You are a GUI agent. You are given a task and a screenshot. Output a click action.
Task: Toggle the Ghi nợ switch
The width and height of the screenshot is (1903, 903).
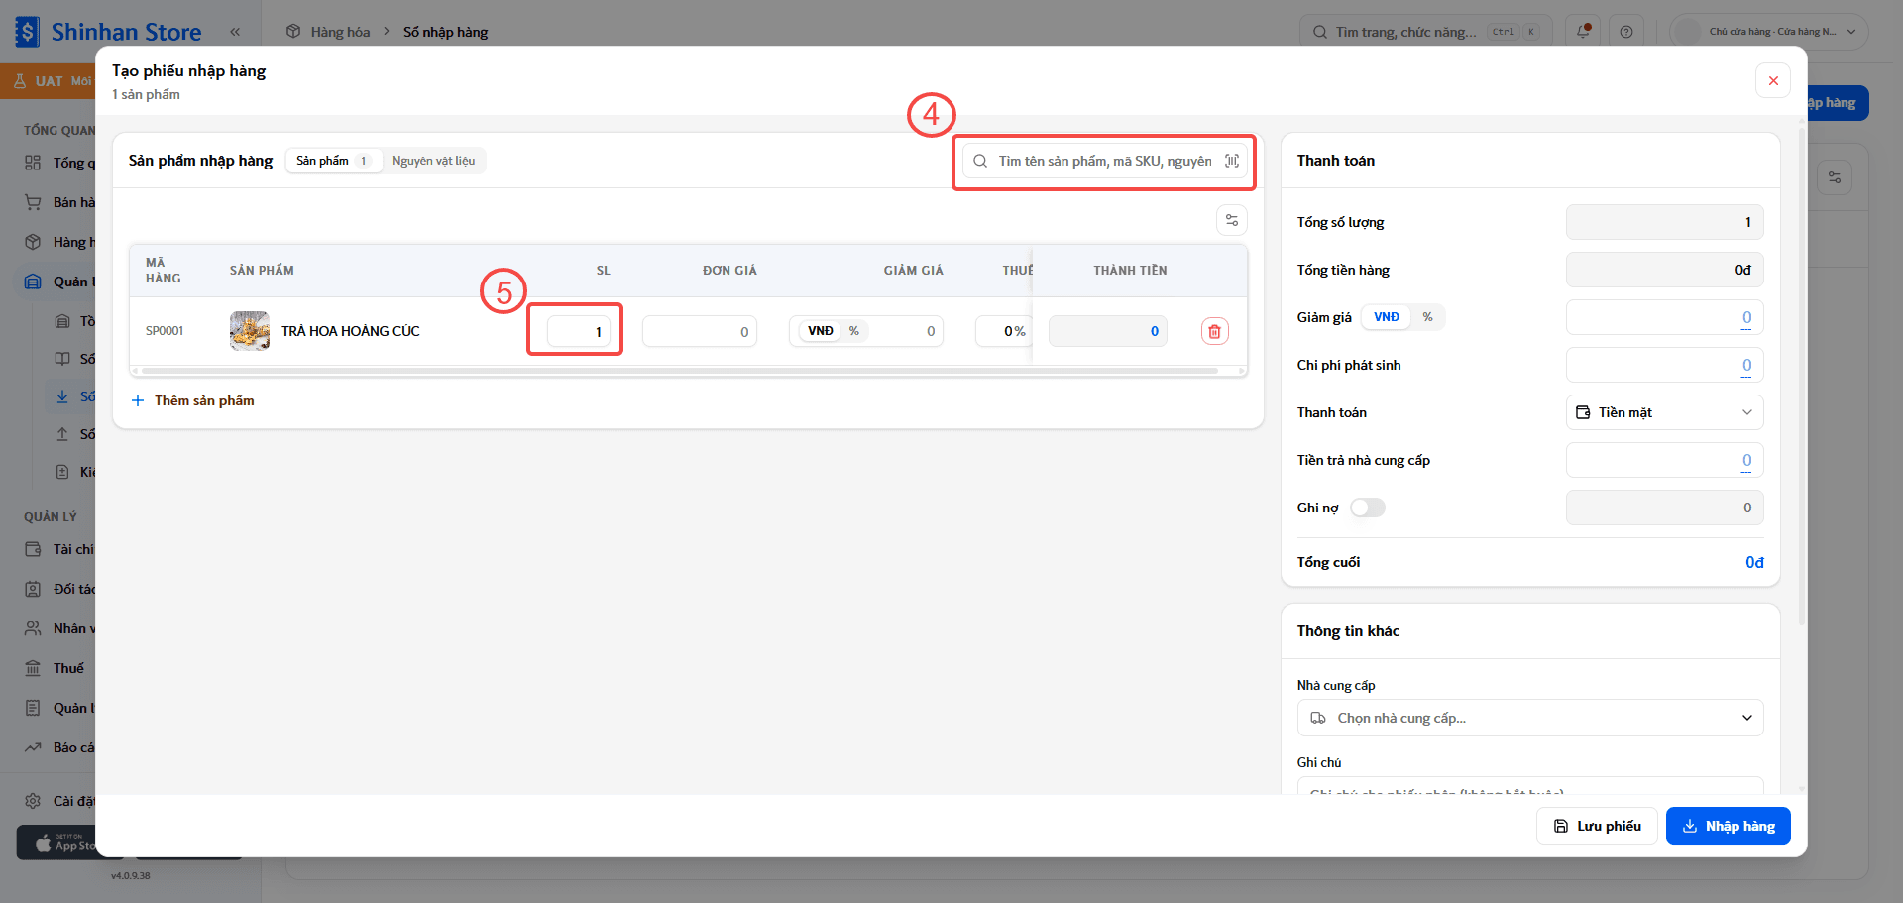pos(1368,508)
